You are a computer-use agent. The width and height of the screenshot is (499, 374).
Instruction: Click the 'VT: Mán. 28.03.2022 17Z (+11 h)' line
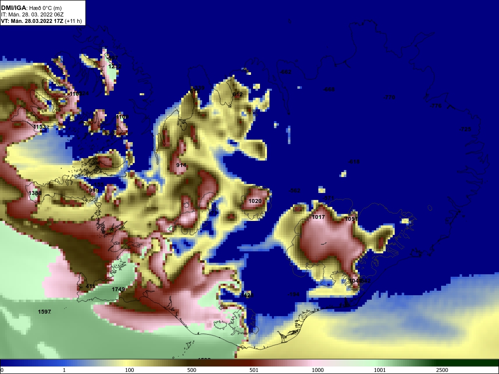point(41,21)
